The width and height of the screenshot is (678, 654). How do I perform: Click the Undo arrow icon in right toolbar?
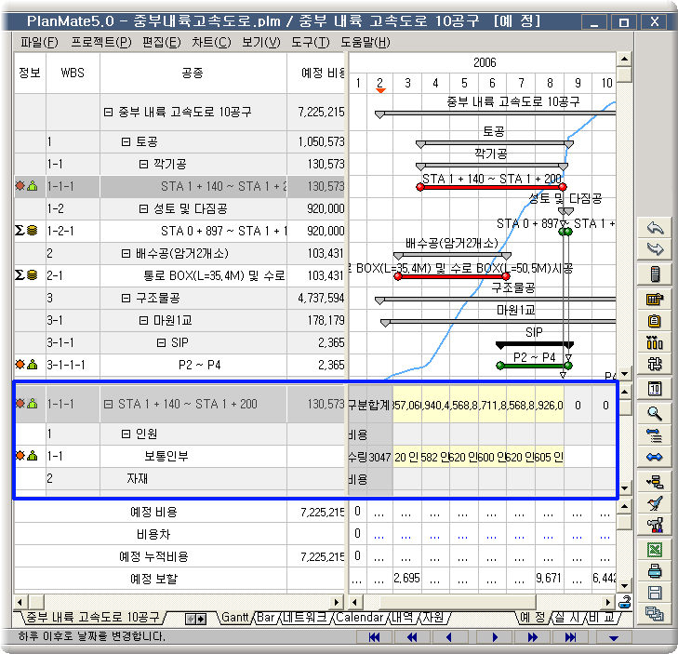(655, 228)
